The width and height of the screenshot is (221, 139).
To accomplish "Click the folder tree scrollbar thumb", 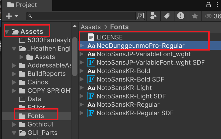I will click(75, 57).
